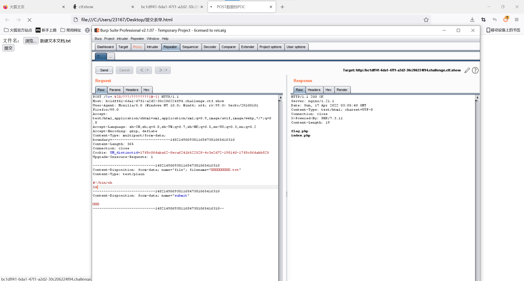This screenshot has height=281, width=524.
Task: View Response Headers tab
Action: (x=314, y=90)
